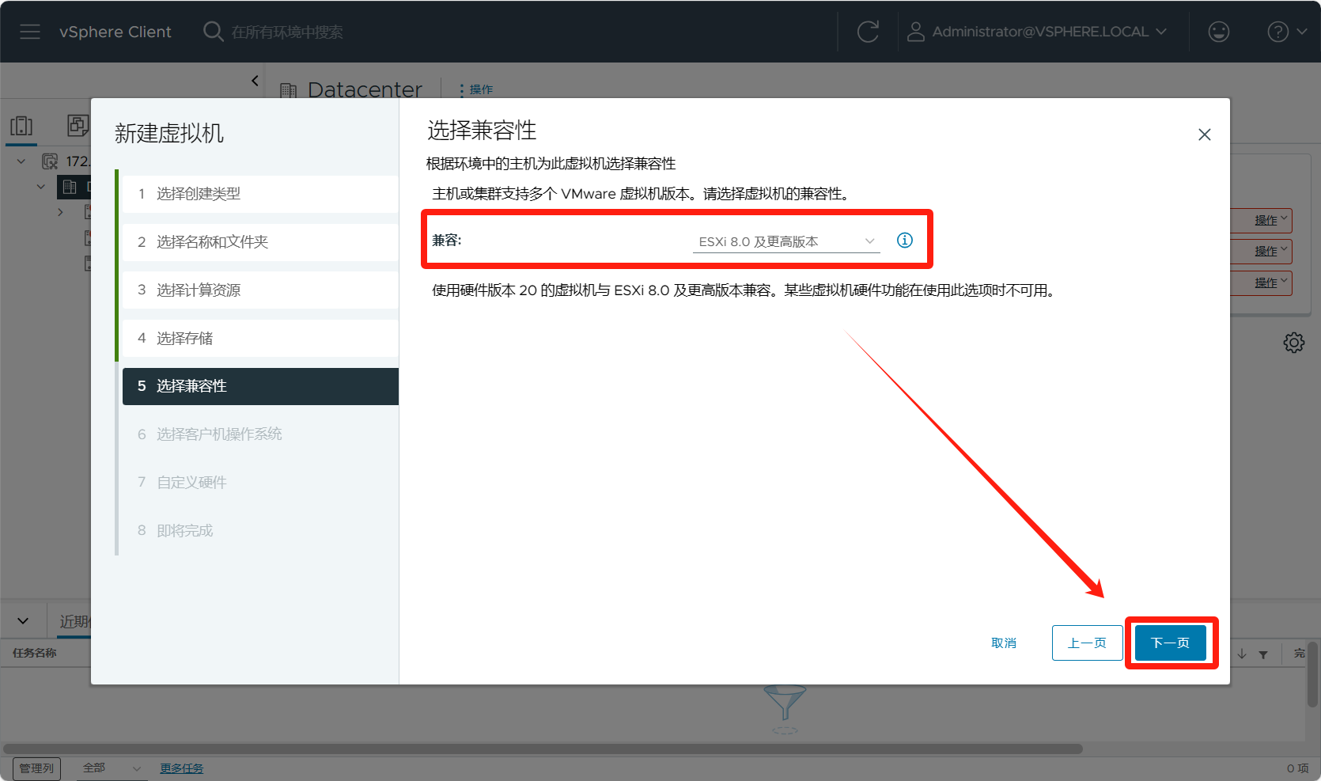Screen dimensions: 1321x781
Task: Open the gear settings icon
Action: [1293, 343]
